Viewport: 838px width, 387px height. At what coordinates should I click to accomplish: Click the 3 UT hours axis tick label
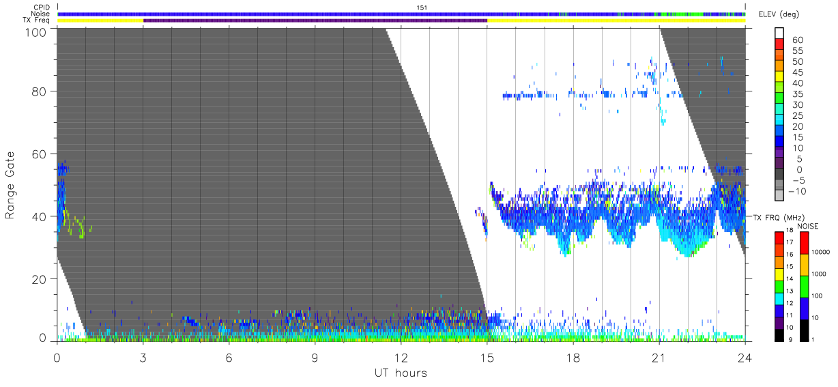[x=143, y=358]
